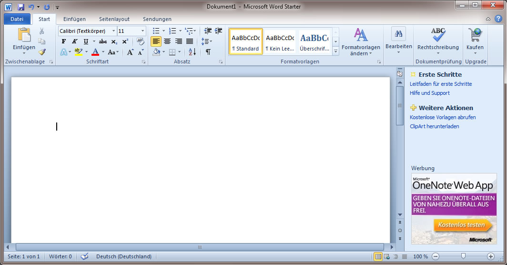Sort text with A-Z sort icon
507x265 pixels.
(x=192, y=52)
